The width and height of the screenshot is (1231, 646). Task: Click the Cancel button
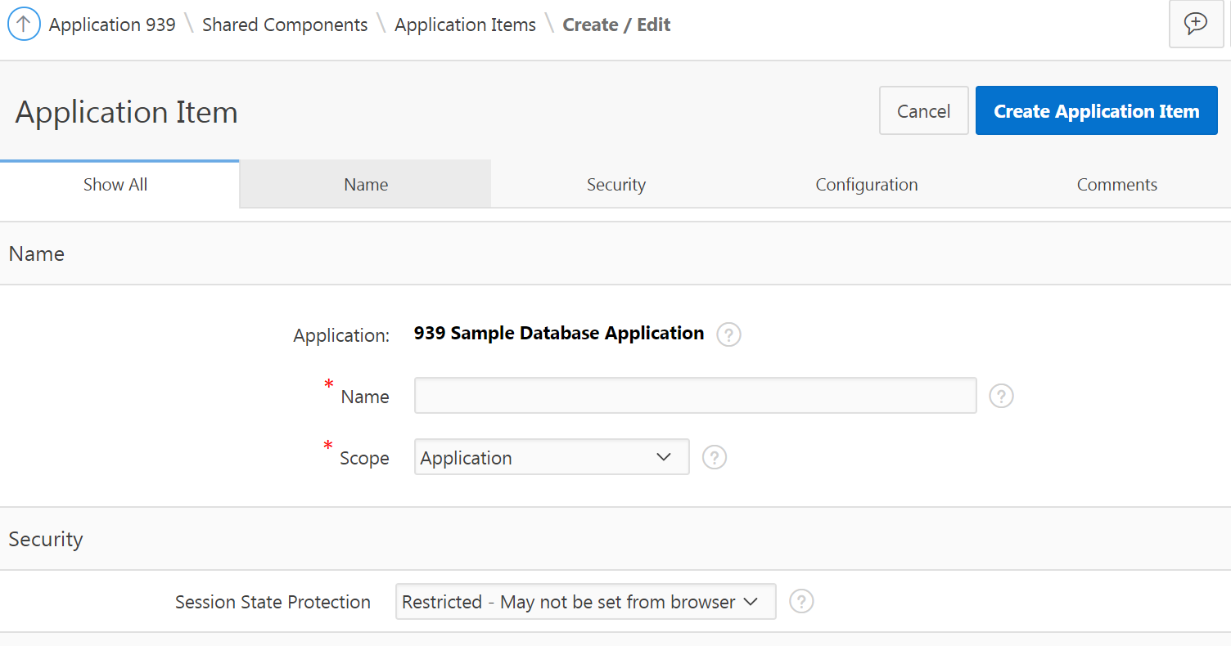click(x=923, y=111)
